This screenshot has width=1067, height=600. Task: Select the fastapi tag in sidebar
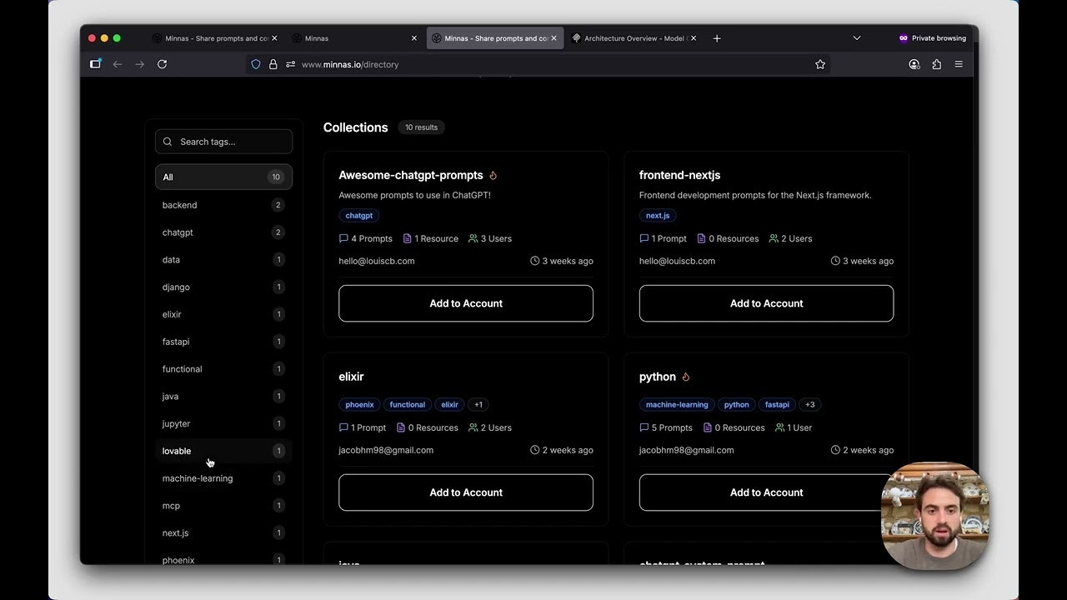[223, 342]
